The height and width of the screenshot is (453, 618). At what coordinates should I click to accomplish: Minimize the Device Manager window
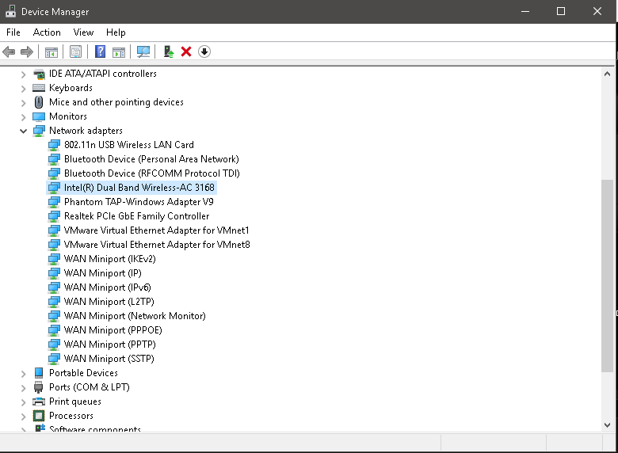pyautogui.click(x=525, y=11)
